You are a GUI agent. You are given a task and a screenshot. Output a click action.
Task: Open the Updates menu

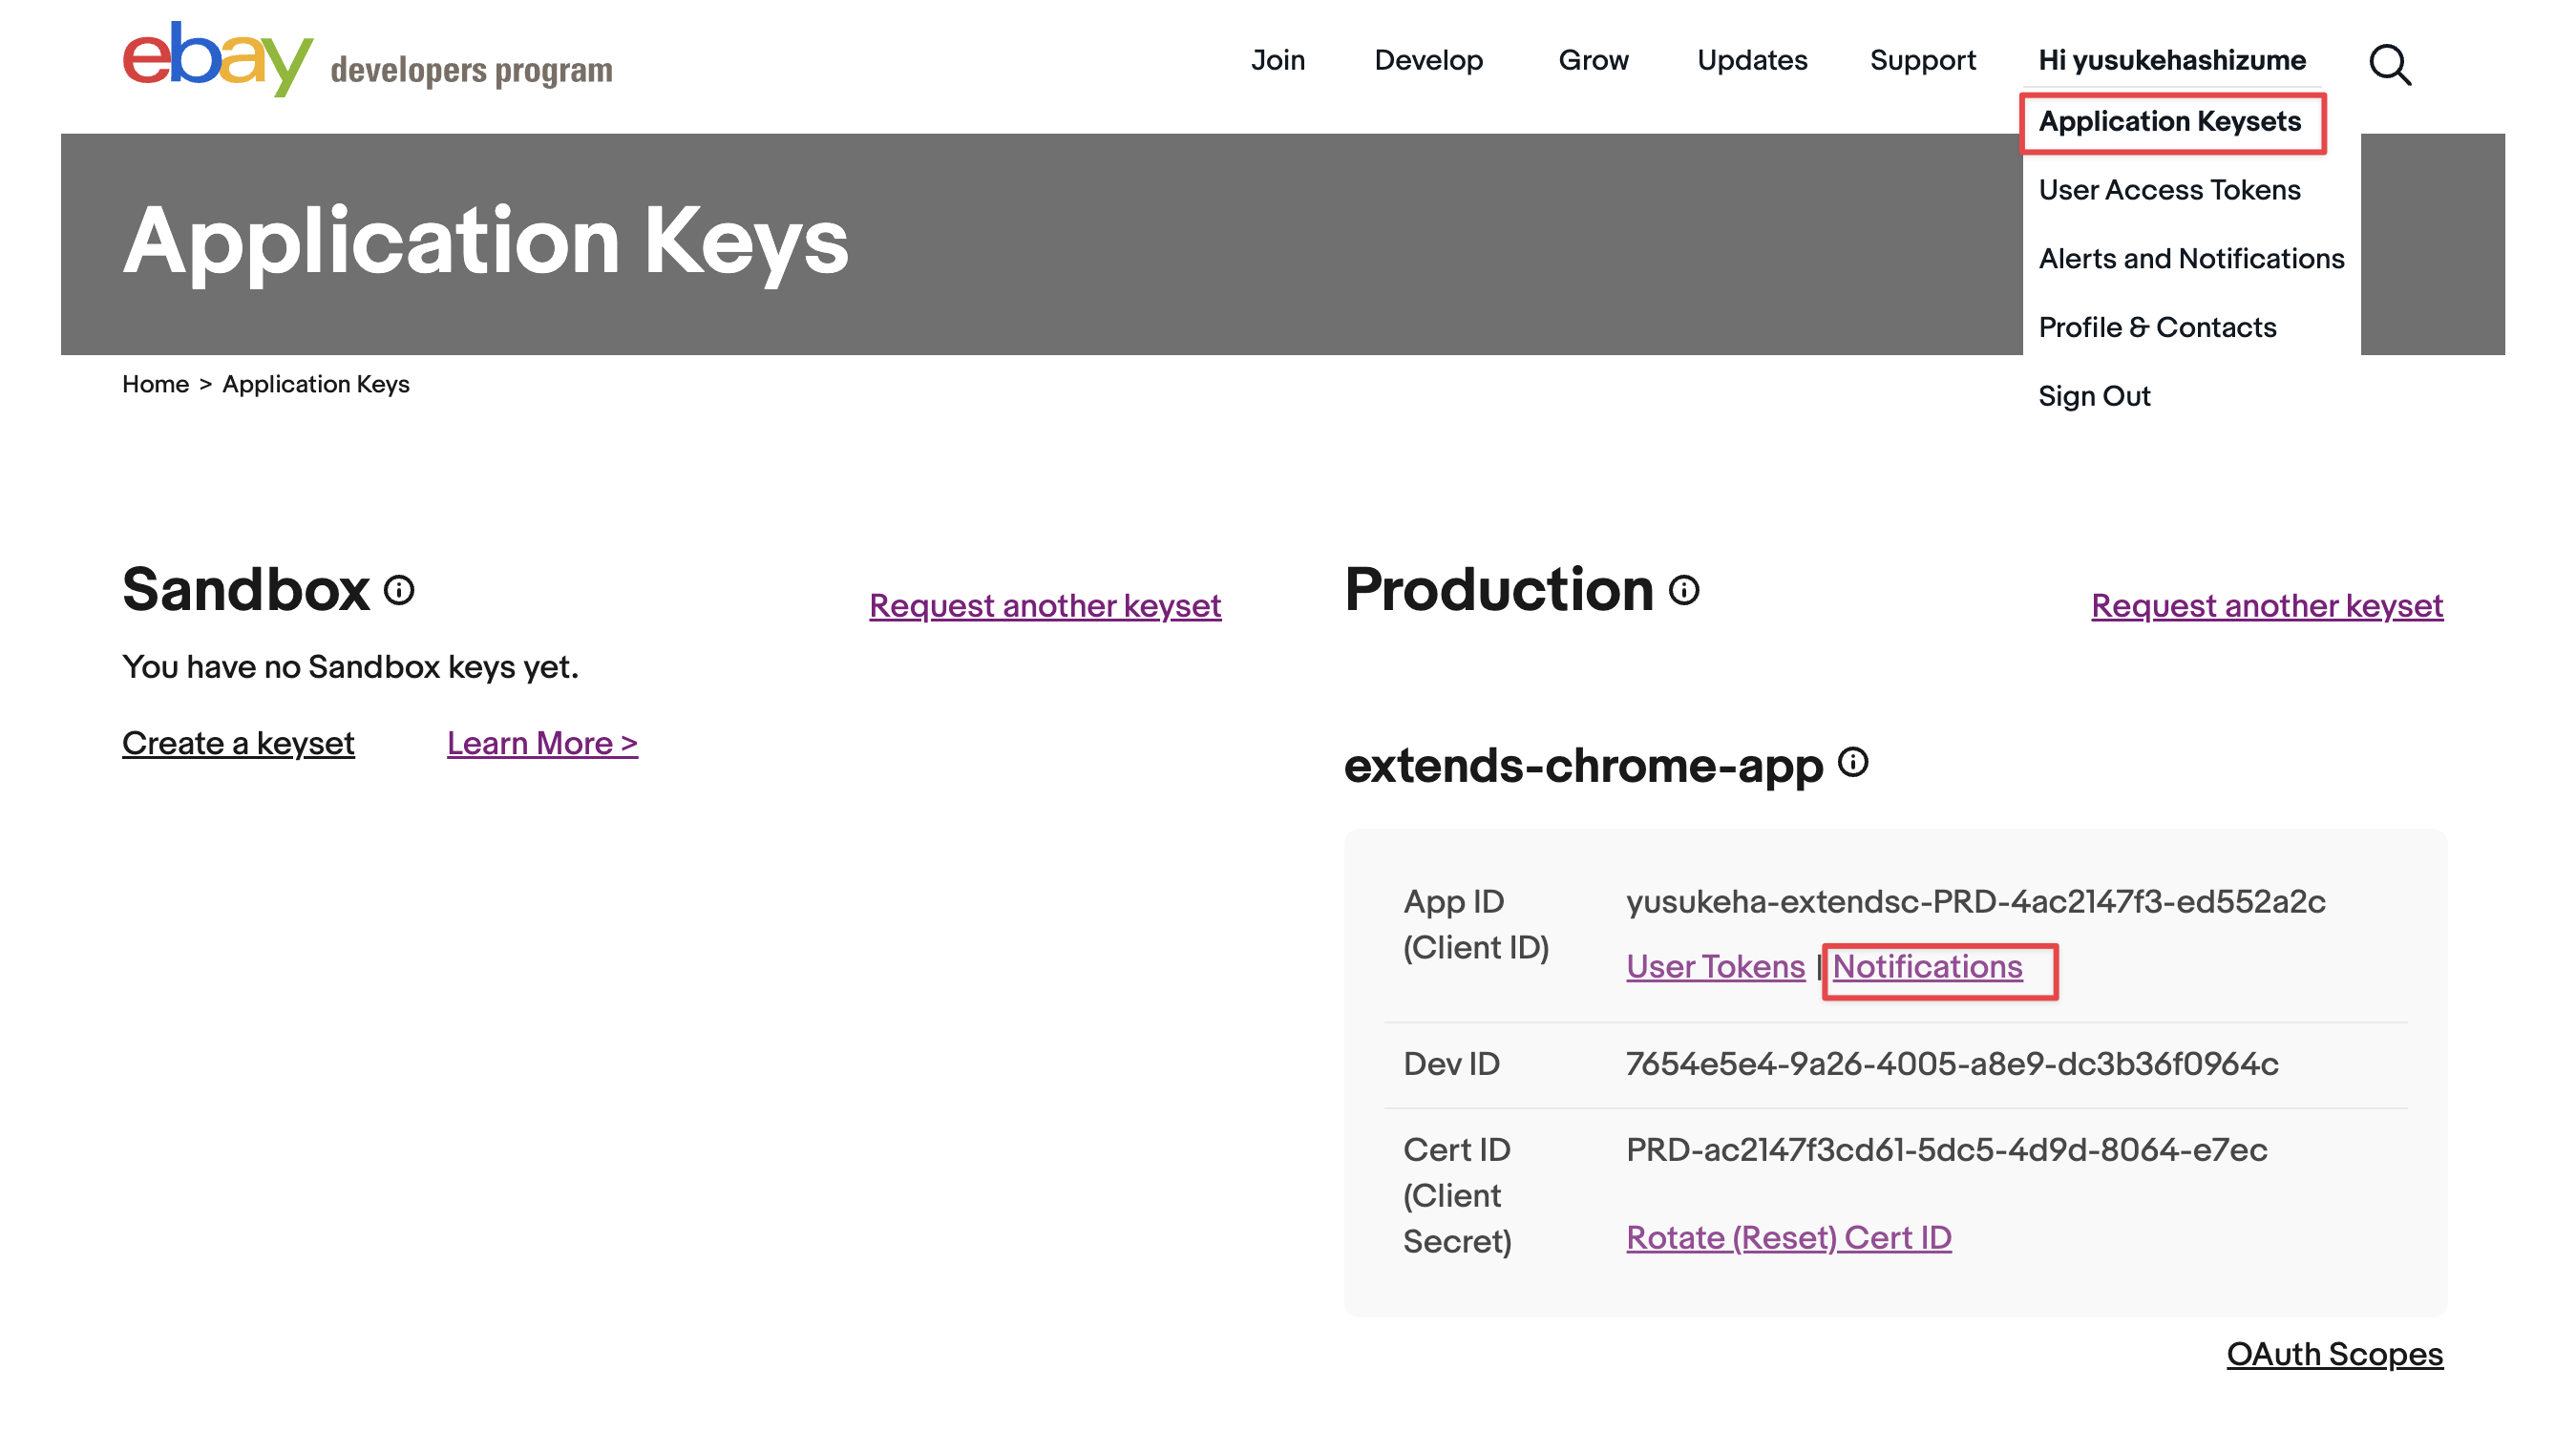(1751, 60)
